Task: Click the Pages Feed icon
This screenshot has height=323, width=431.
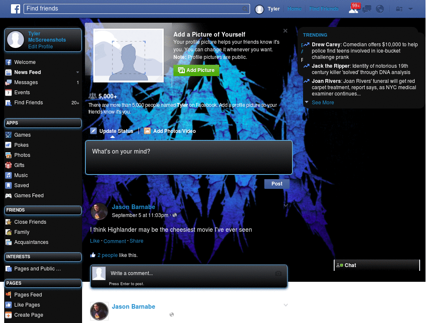Action: pyautogui.click(x=8, y=295)
